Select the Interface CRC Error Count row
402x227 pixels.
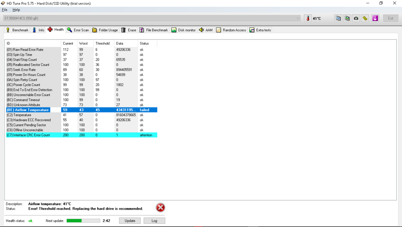(x=82, y=135)
